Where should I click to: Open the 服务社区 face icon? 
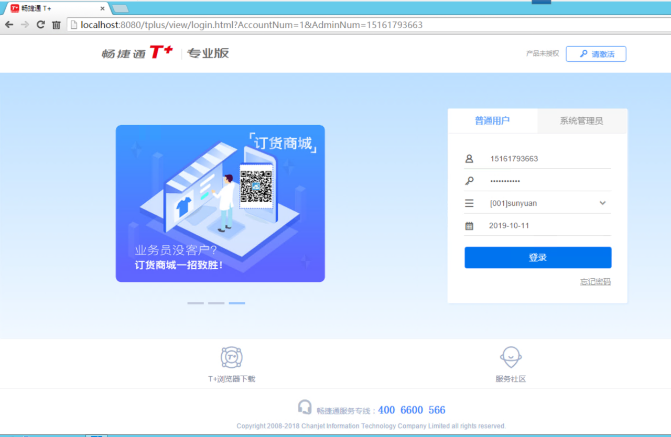tap(511, 357)
